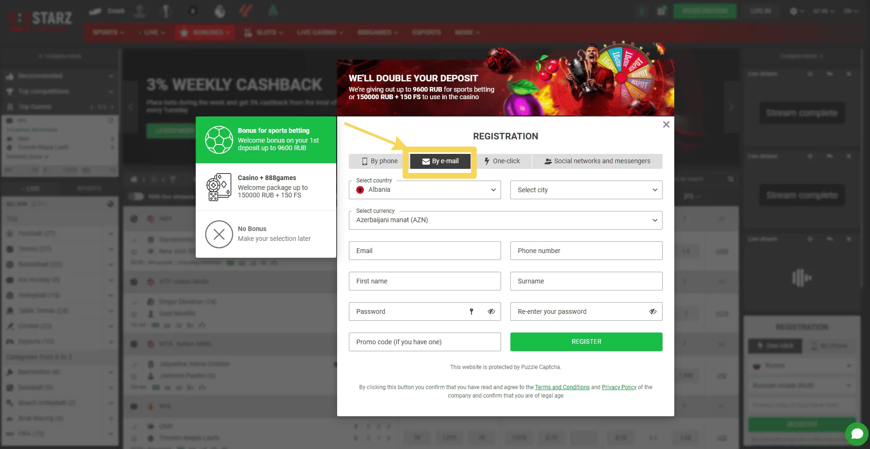Choose the Casino + 888games bonus icon
This screenshot has height=449, width=870.
click(x=219, y=187)
